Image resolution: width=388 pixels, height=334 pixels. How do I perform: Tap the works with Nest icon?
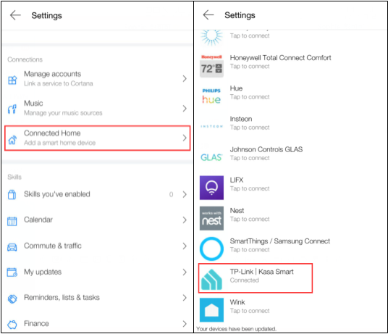[211, 218]
